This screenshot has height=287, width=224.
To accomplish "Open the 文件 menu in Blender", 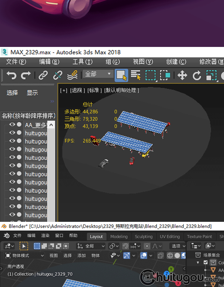I will pos(17,236).
